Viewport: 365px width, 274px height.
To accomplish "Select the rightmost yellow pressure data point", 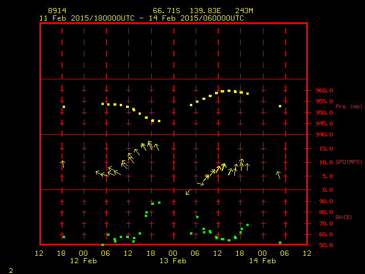I will [280, 106].
